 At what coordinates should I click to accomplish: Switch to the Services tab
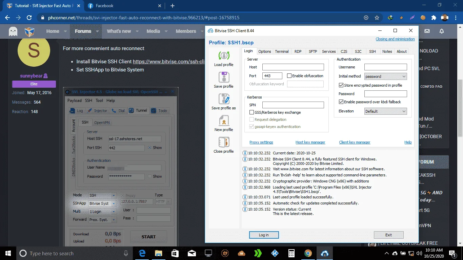(x=329, y=51)
